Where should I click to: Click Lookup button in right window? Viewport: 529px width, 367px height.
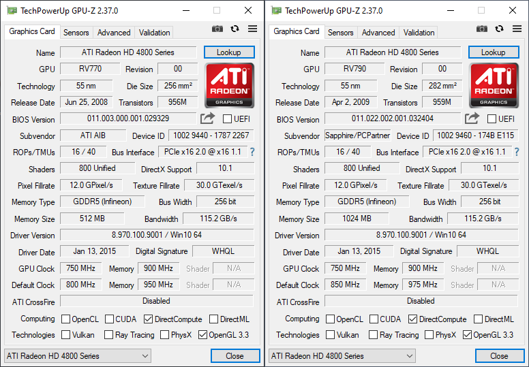pyautogui.click(x=494, y=52)
